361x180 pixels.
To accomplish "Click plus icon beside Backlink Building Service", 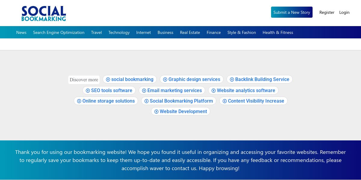I will [232, 79].
